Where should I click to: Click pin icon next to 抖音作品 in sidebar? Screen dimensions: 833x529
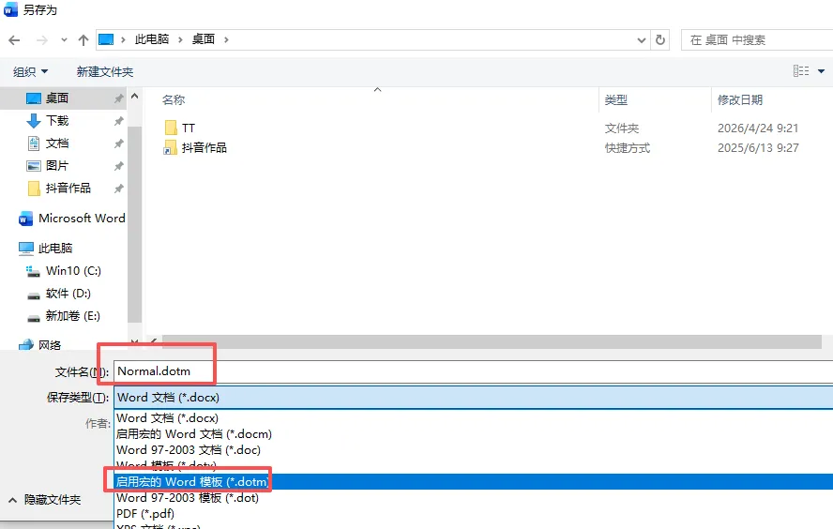pyautogui.click(x=118, y=189)
